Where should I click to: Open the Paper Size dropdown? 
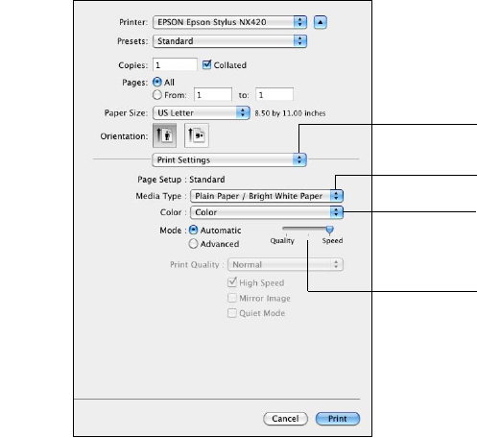coord(202,112)
